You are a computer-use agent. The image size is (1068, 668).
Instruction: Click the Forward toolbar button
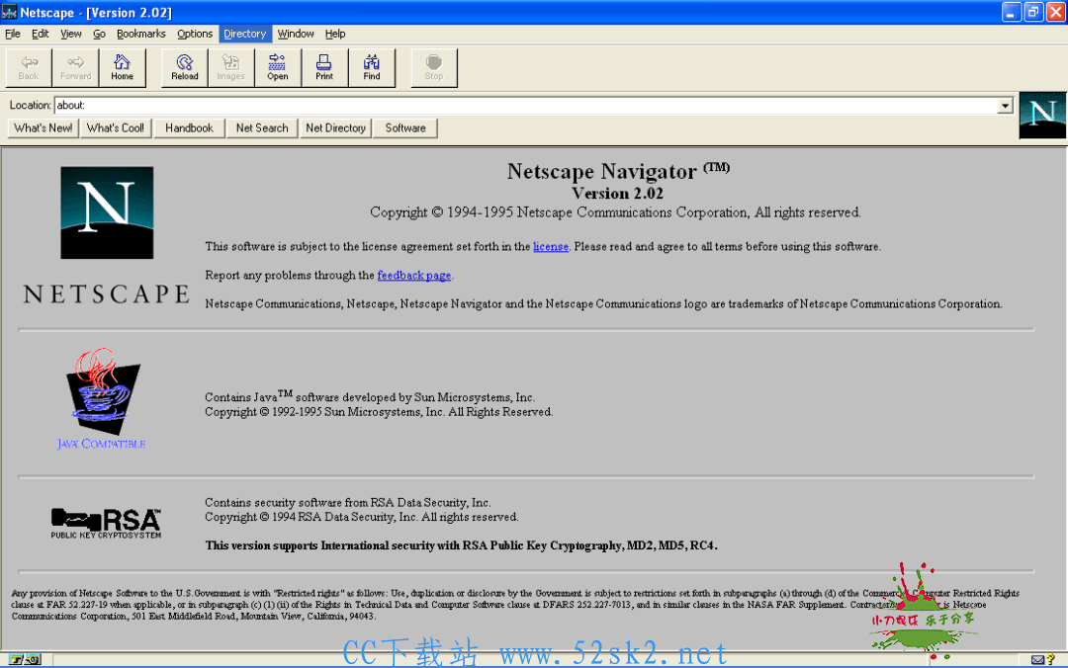pyautogui.click(x=75, y=68)
